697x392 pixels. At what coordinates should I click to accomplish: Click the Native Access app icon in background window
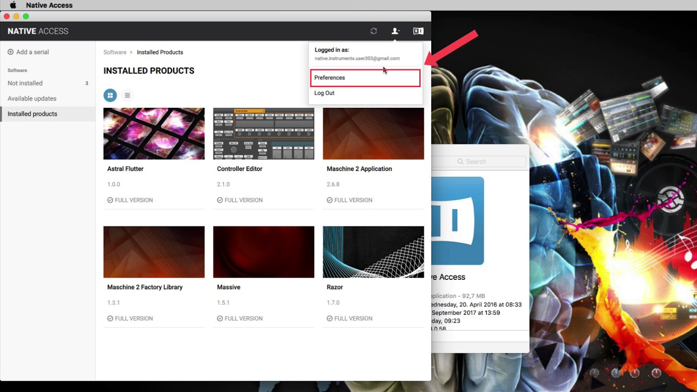pos(457,220)
